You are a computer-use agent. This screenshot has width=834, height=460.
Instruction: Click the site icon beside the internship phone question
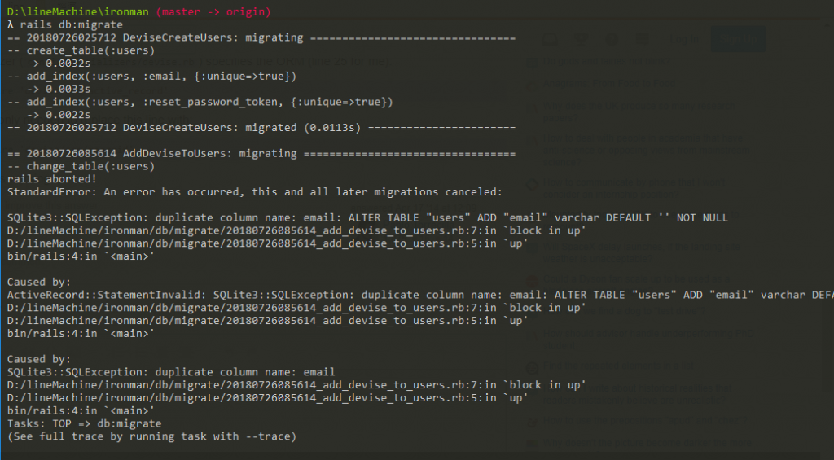coord(533,185)
